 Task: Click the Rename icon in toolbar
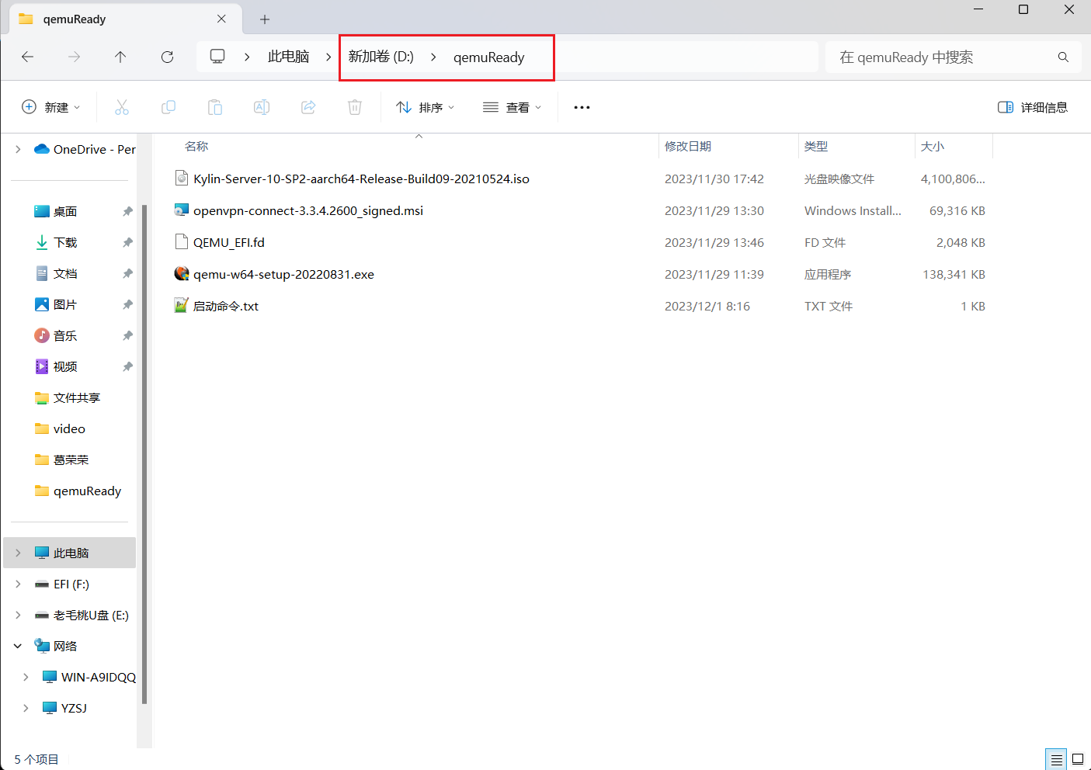[262, 107]
